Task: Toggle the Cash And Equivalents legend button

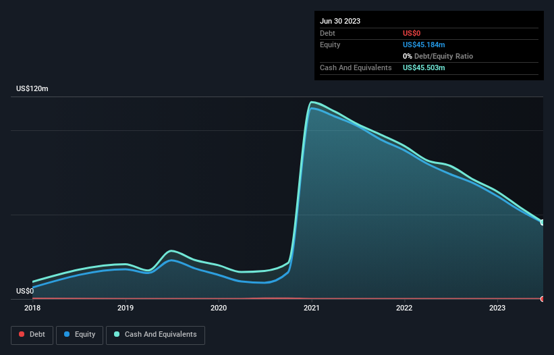Action: tap(155, 335)
